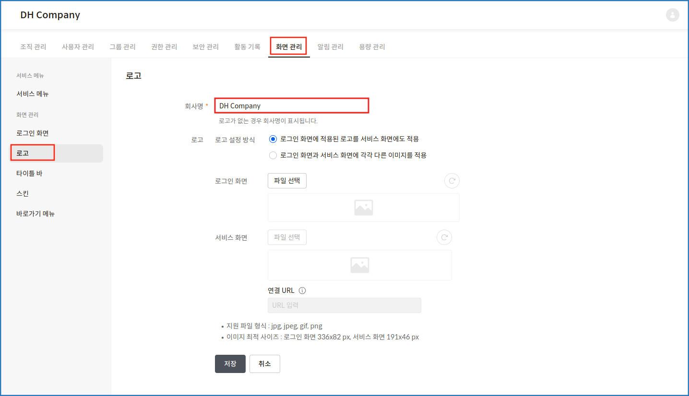Click 파일 선택 for the service screen
The width and height of the screenshot is (689, 396).
287,237
